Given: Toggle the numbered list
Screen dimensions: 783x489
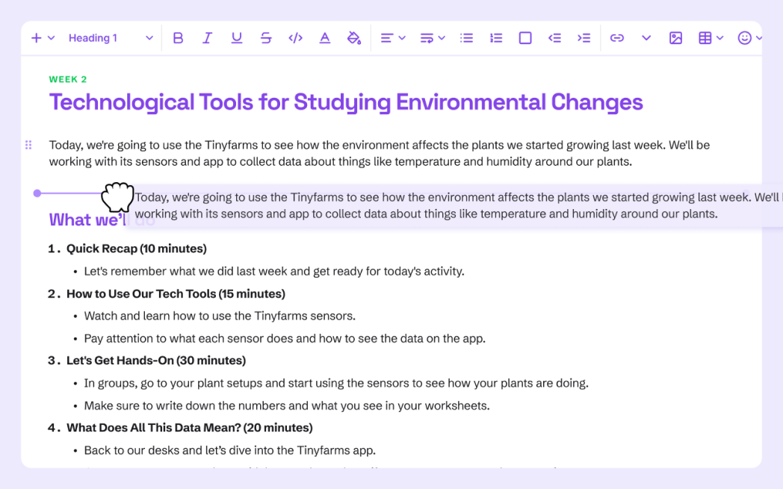Looking at the screenshot, I should pos(496,37).
